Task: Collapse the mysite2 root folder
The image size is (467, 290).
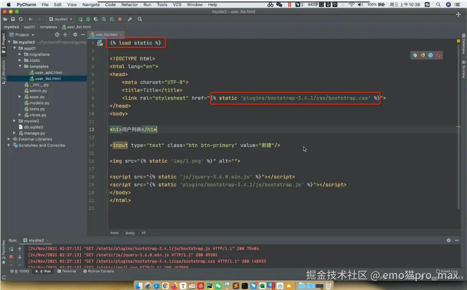Action: [9, 42]
